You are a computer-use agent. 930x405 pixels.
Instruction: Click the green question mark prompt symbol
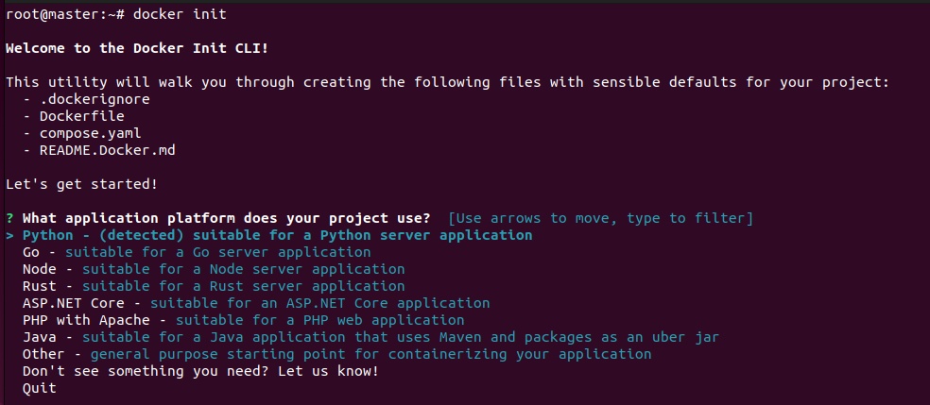click(x=10, y=218)
